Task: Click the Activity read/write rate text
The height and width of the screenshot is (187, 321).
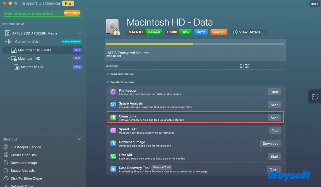Action: coord(245,66)
